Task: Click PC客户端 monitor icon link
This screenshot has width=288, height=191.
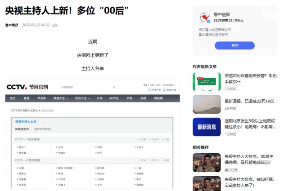Action: pos(154,90)
